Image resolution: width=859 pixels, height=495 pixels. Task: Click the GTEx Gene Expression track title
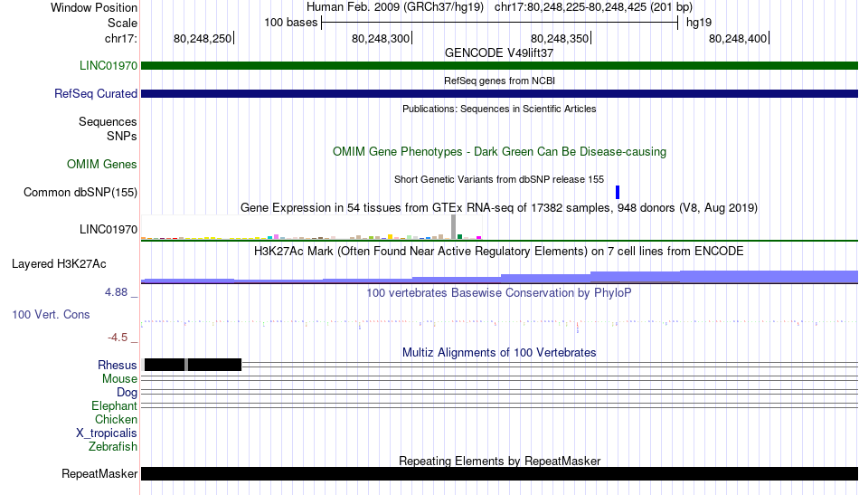click(499, 208)
